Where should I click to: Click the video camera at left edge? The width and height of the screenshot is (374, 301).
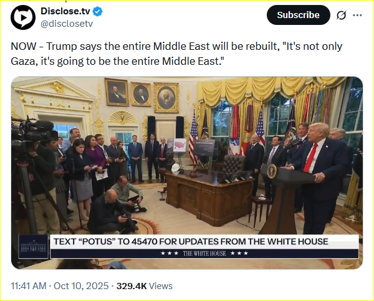(x=32, y=133)
